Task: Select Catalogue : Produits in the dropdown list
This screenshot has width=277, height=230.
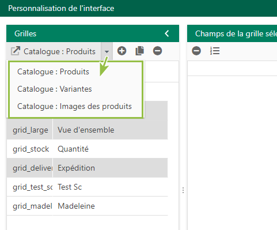Action: coord(53,71)
